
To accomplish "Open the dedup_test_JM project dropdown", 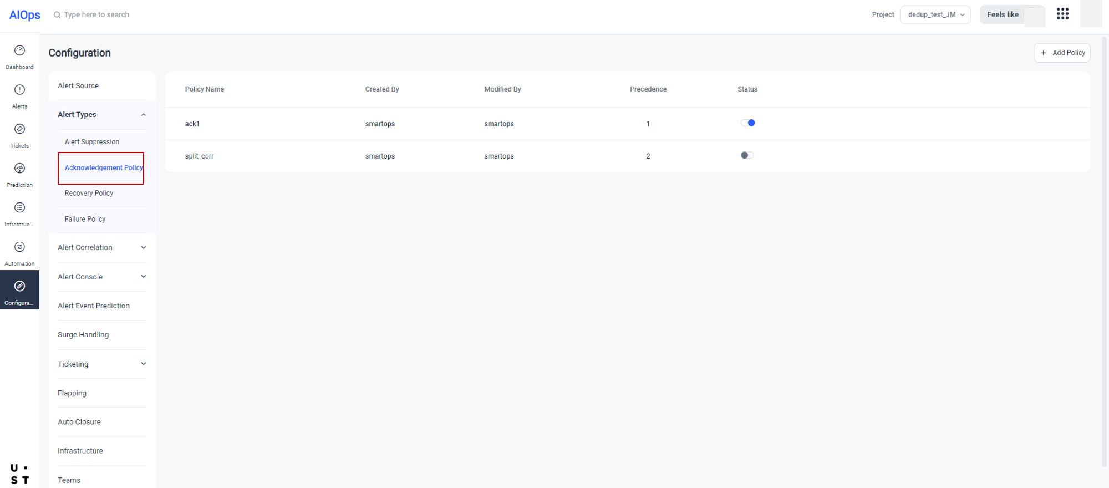I will click(935, 15).
